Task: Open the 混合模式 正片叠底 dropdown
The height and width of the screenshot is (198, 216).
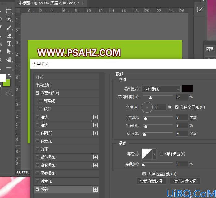Action: tap(161, 89)
